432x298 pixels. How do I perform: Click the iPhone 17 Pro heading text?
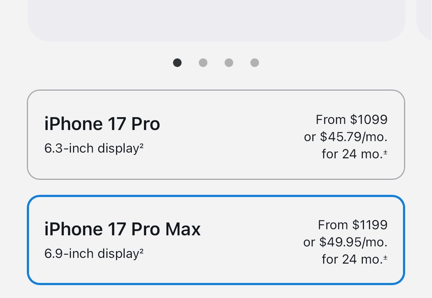pos(102,123)
